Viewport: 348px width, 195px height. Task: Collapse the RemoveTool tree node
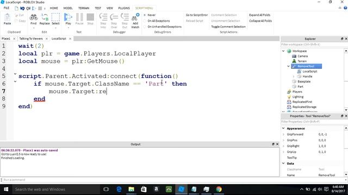click(288, 66)
